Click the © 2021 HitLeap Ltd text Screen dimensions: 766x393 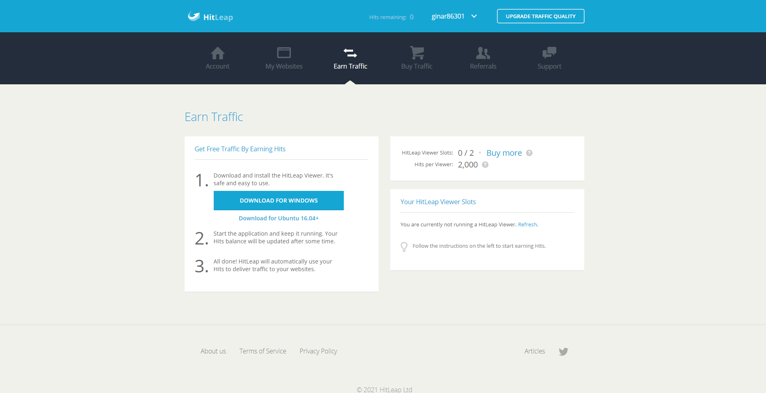pos(385,389)
